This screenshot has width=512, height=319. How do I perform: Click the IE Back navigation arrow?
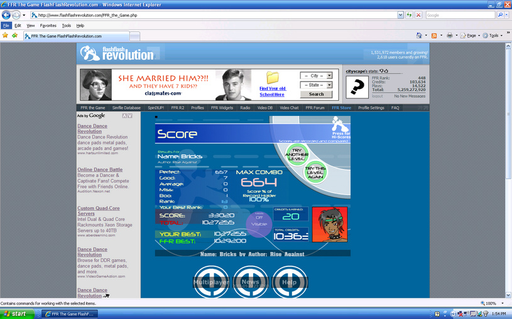click(x=6, y=15)
